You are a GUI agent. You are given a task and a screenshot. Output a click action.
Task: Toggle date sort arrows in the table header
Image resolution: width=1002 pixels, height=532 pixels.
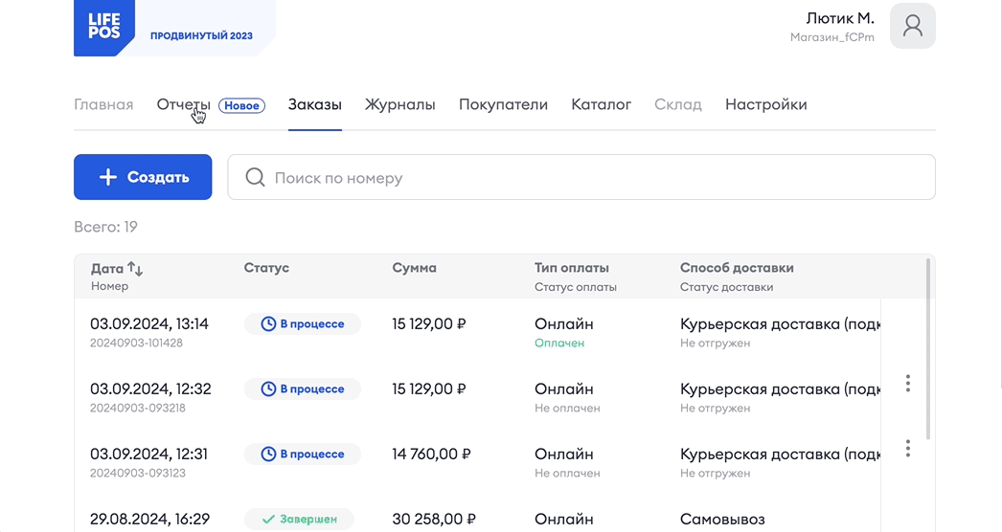pyautogui.click(x=135, y=268)
